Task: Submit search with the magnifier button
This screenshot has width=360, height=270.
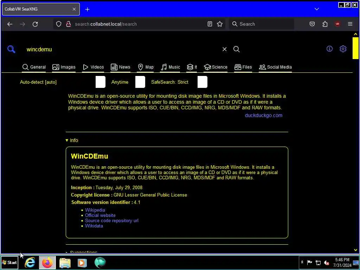Action: pos(237,49)
